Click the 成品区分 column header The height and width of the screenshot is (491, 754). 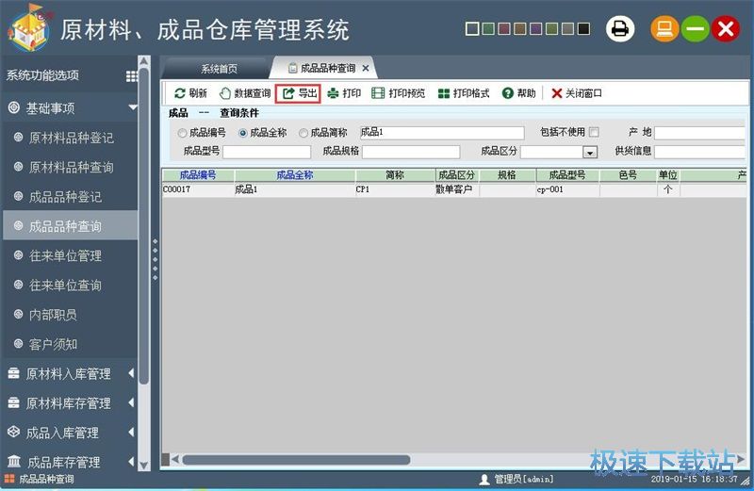[x=457, y=175]
